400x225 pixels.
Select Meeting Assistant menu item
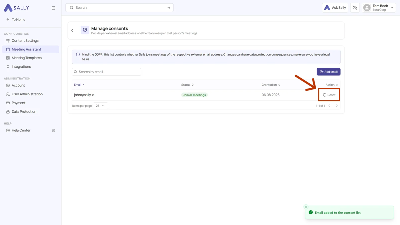point(30,49)
